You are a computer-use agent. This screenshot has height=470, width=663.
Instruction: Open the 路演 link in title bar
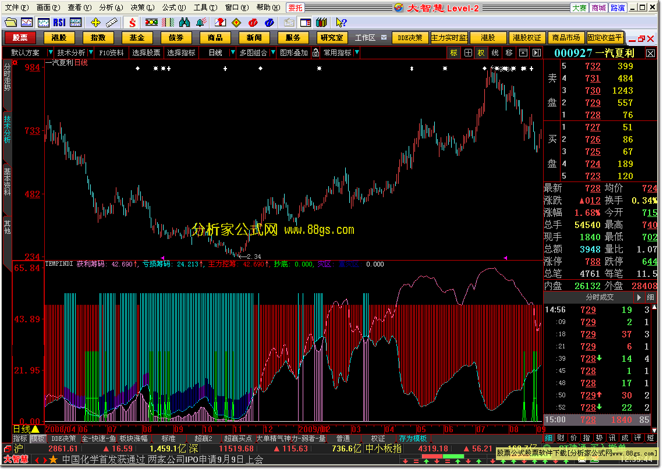click(x=618, y=8)
